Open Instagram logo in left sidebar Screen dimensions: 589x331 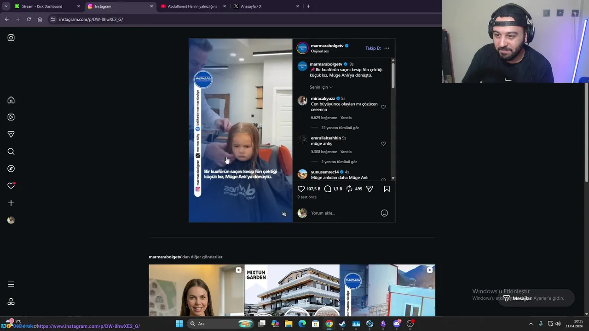[x=11, y=38]
